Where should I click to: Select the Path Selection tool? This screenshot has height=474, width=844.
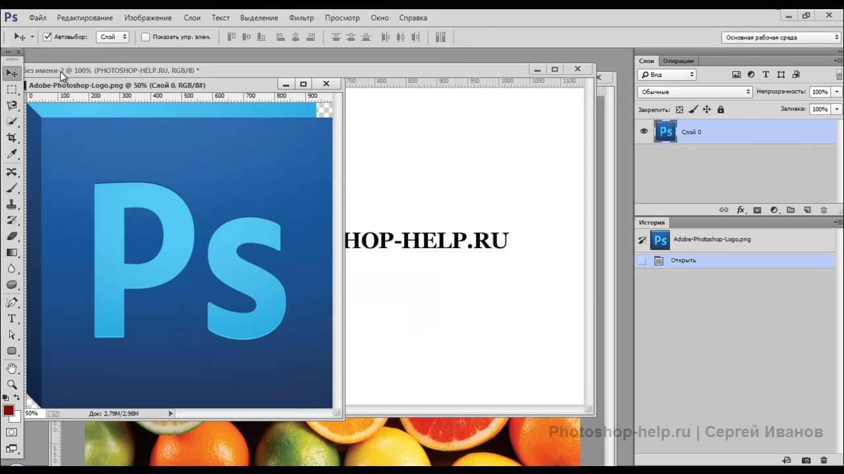click(12, 334)
